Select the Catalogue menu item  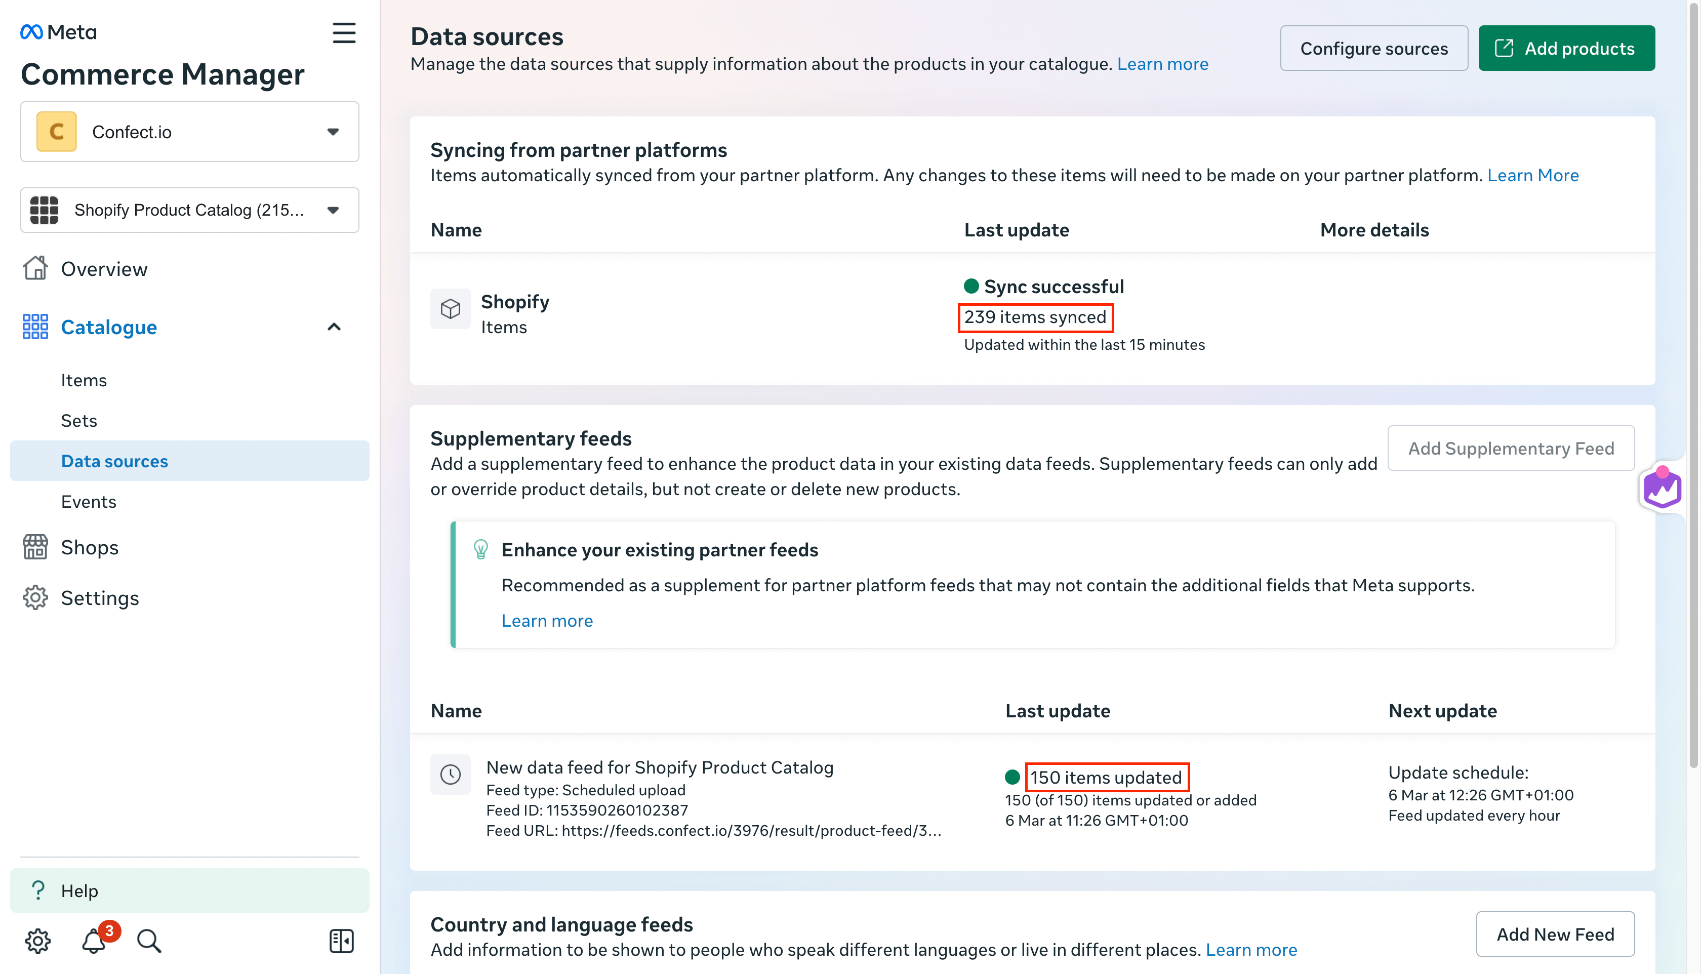[x=108, y=327]
